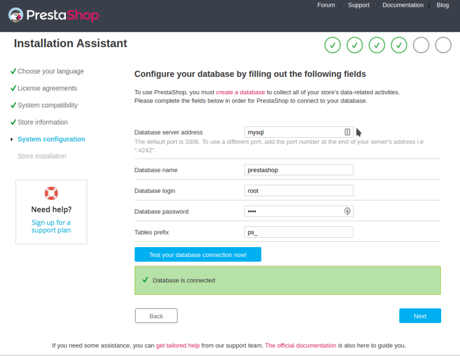This screenshot has width=460, height=356.
Task: Open the Documentation header link
Action: [x=402, y=5]
